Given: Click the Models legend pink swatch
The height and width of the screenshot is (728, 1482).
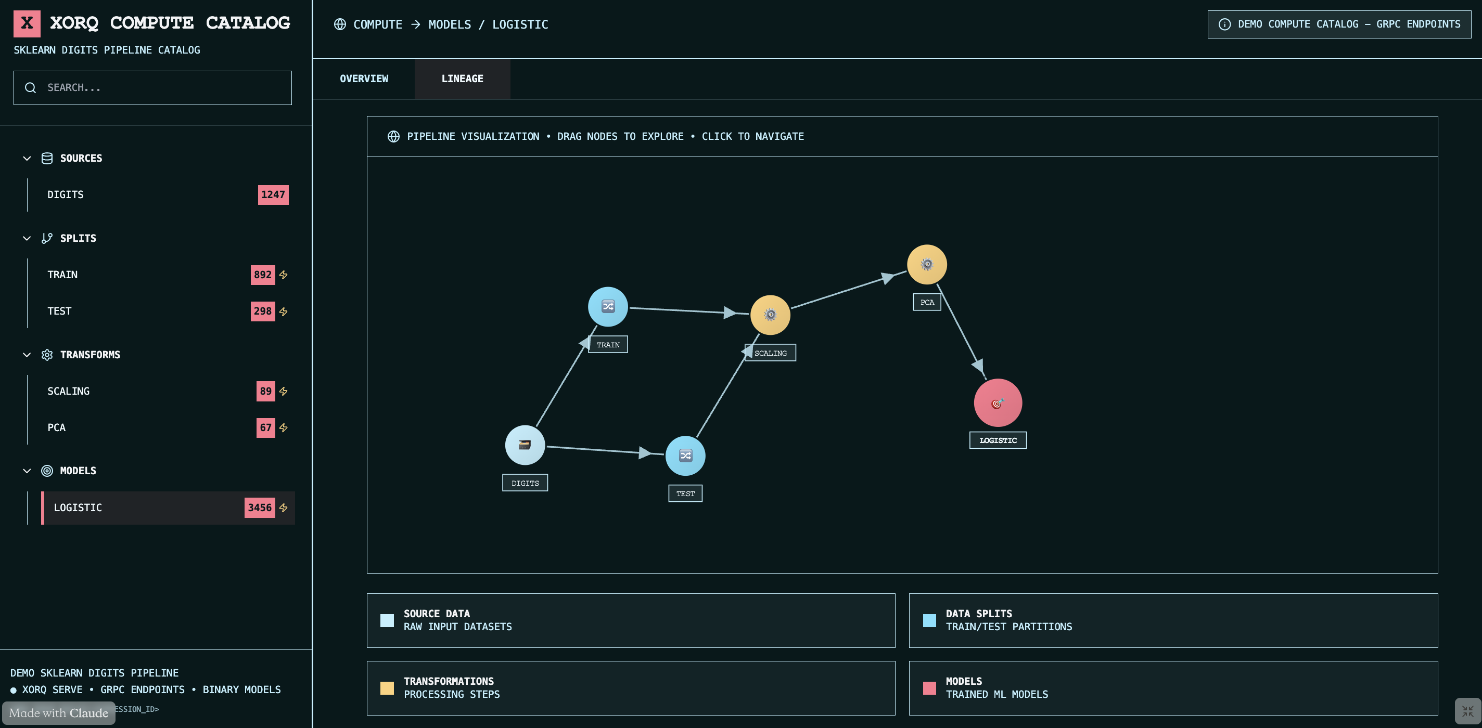Looking at the screenshot, I should point(929,688).
